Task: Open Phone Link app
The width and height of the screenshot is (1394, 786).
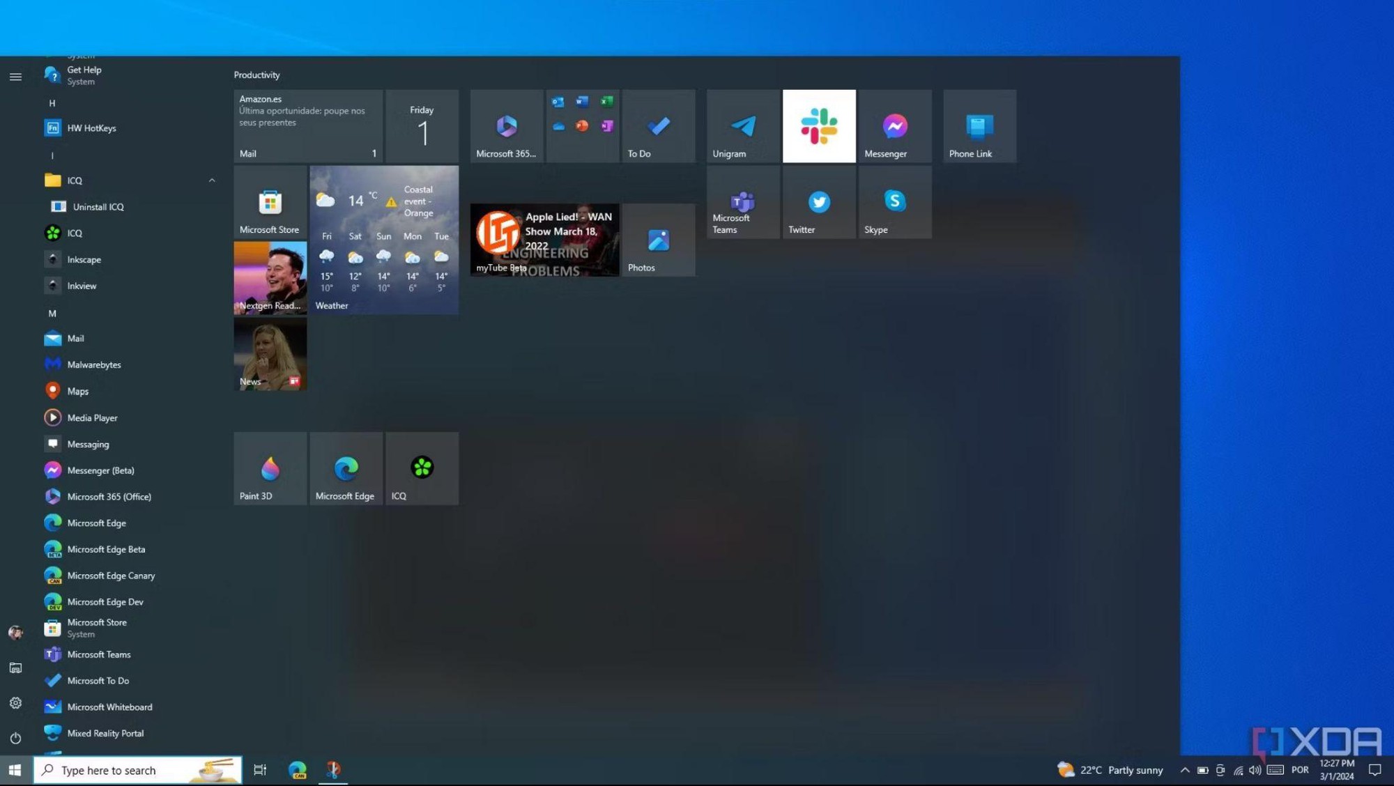Action: (x=979, y=125)
